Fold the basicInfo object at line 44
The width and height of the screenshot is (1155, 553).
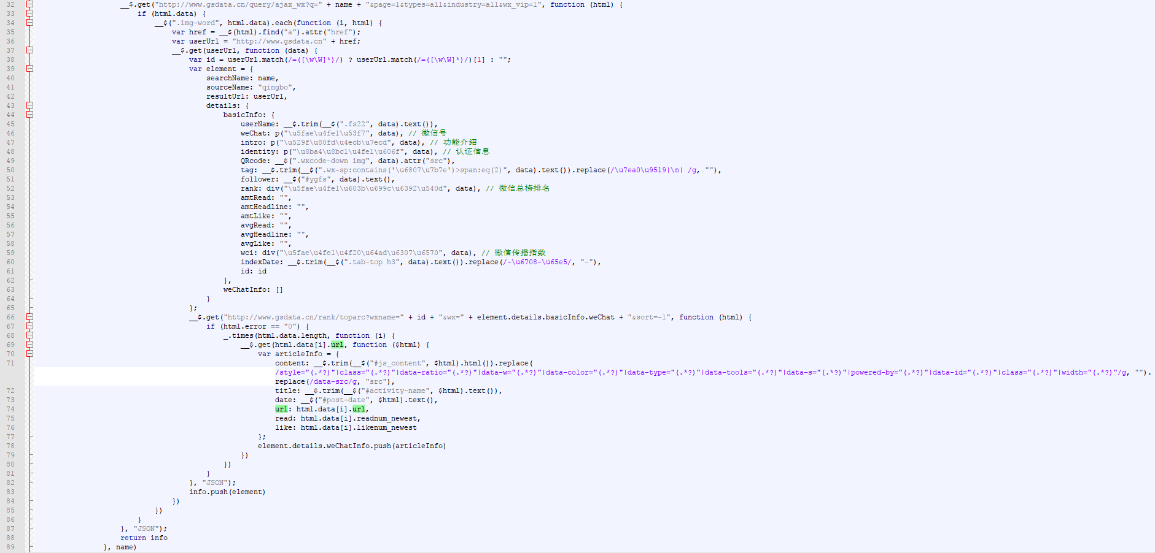(29, 115)
